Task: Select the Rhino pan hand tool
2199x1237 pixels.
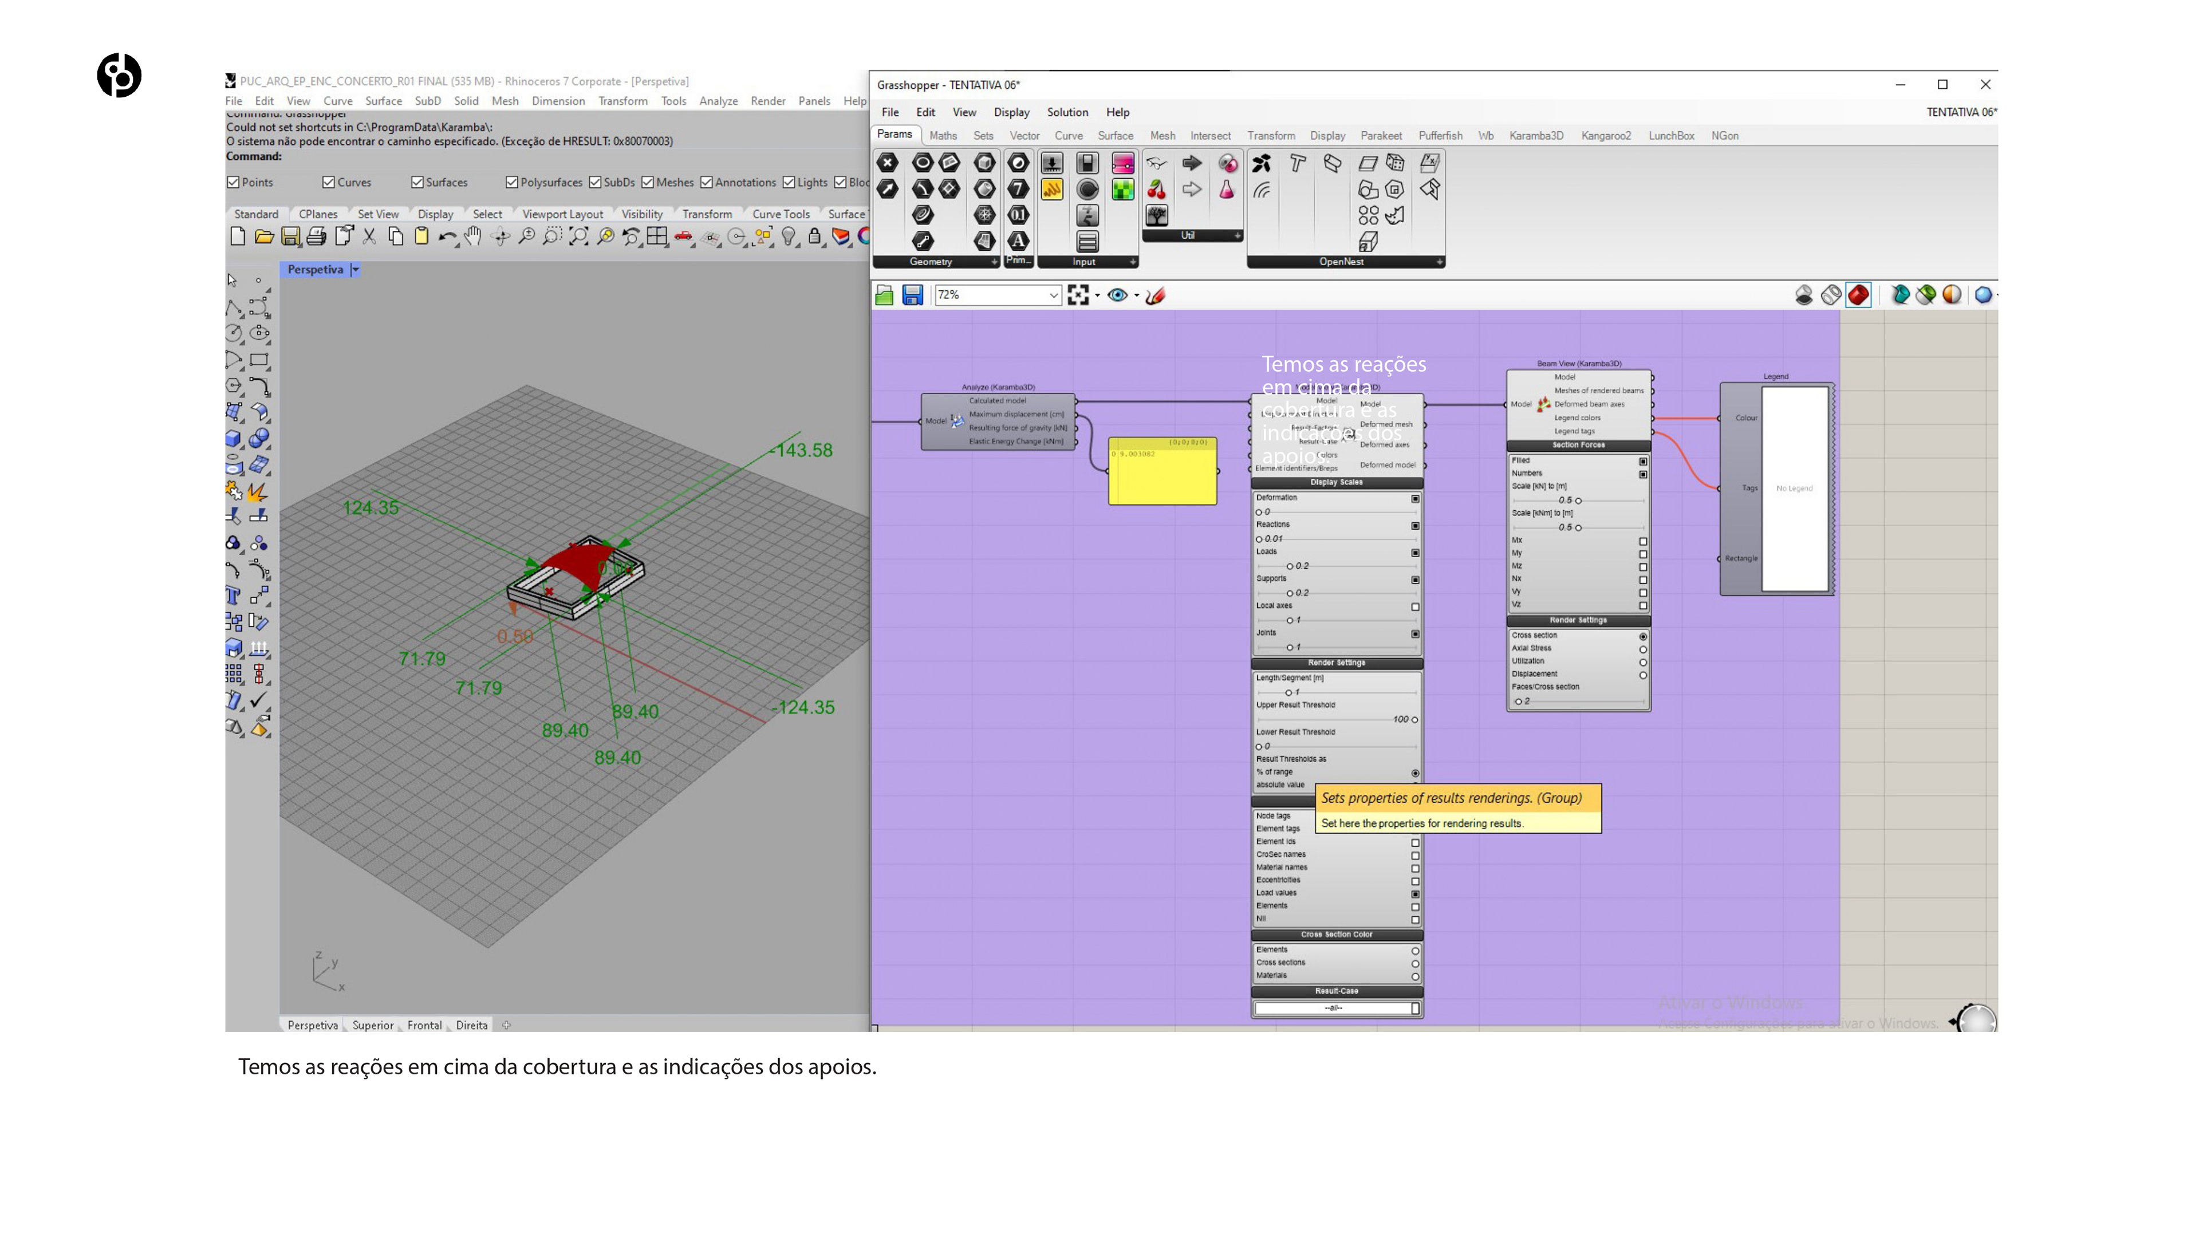Action: coord(473,237)
